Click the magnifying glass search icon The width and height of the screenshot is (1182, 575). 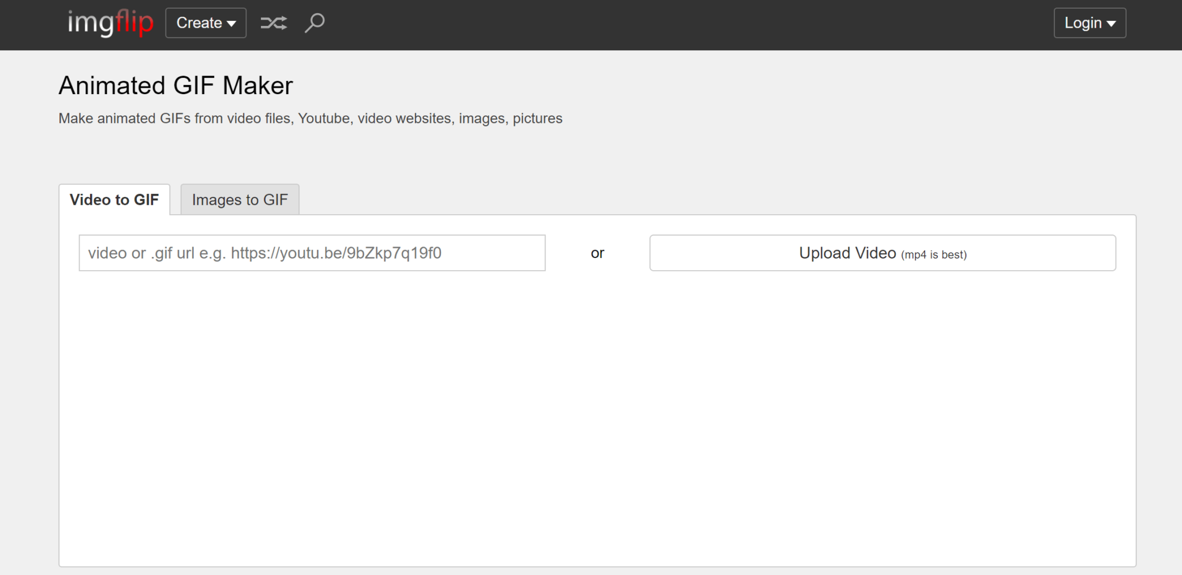(x=315, y=23)
